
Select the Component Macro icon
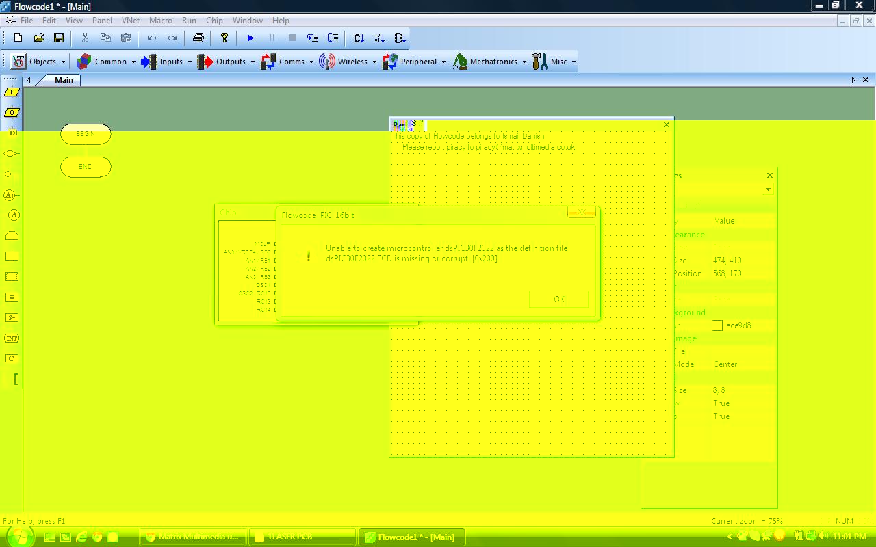(x=12, y=276)
